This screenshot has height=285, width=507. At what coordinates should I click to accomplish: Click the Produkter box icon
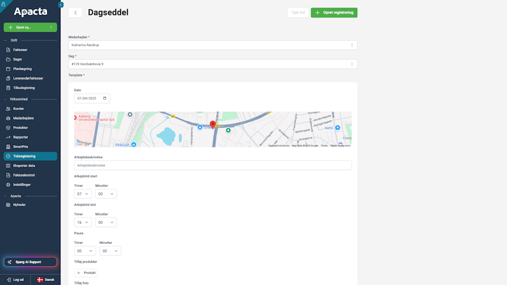(x=8, y=128)
